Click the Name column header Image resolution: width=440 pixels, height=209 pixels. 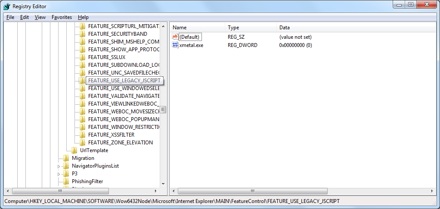pyautogui.click(x=198, y=28)
